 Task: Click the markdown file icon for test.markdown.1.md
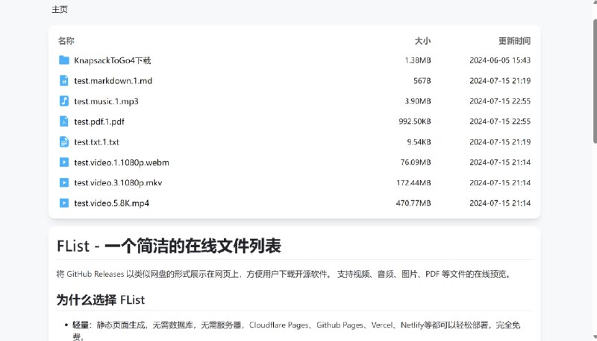64,80
